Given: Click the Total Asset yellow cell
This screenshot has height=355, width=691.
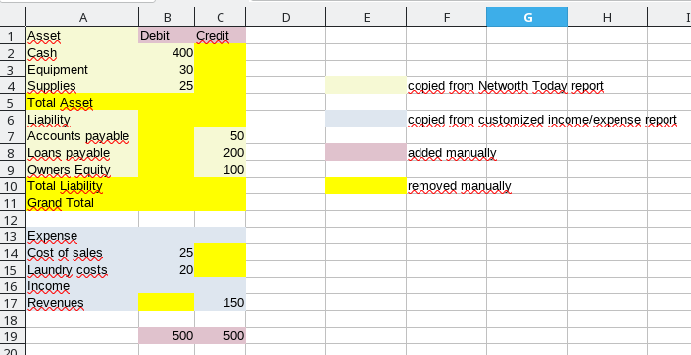Looking at the screenshot, I should pos(82,102).
